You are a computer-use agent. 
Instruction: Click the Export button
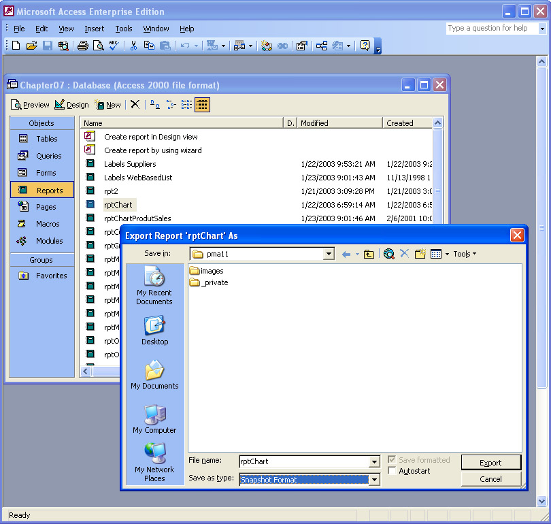pyautogui.click(x=490, y=463)
